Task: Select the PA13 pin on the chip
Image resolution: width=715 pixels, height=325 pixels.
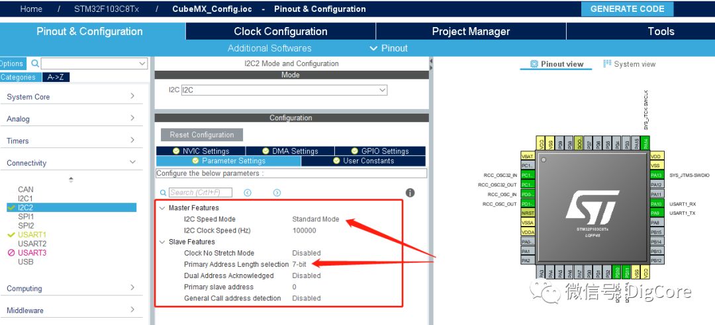Action: (657, 175)
